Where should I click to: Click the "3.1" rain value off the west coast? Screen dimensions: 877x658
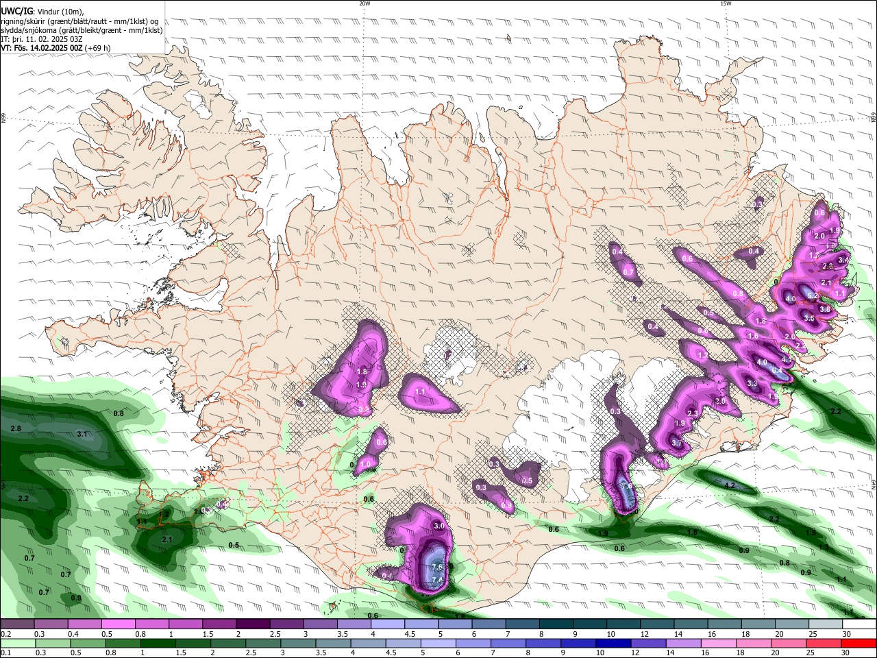pos(82,434)
